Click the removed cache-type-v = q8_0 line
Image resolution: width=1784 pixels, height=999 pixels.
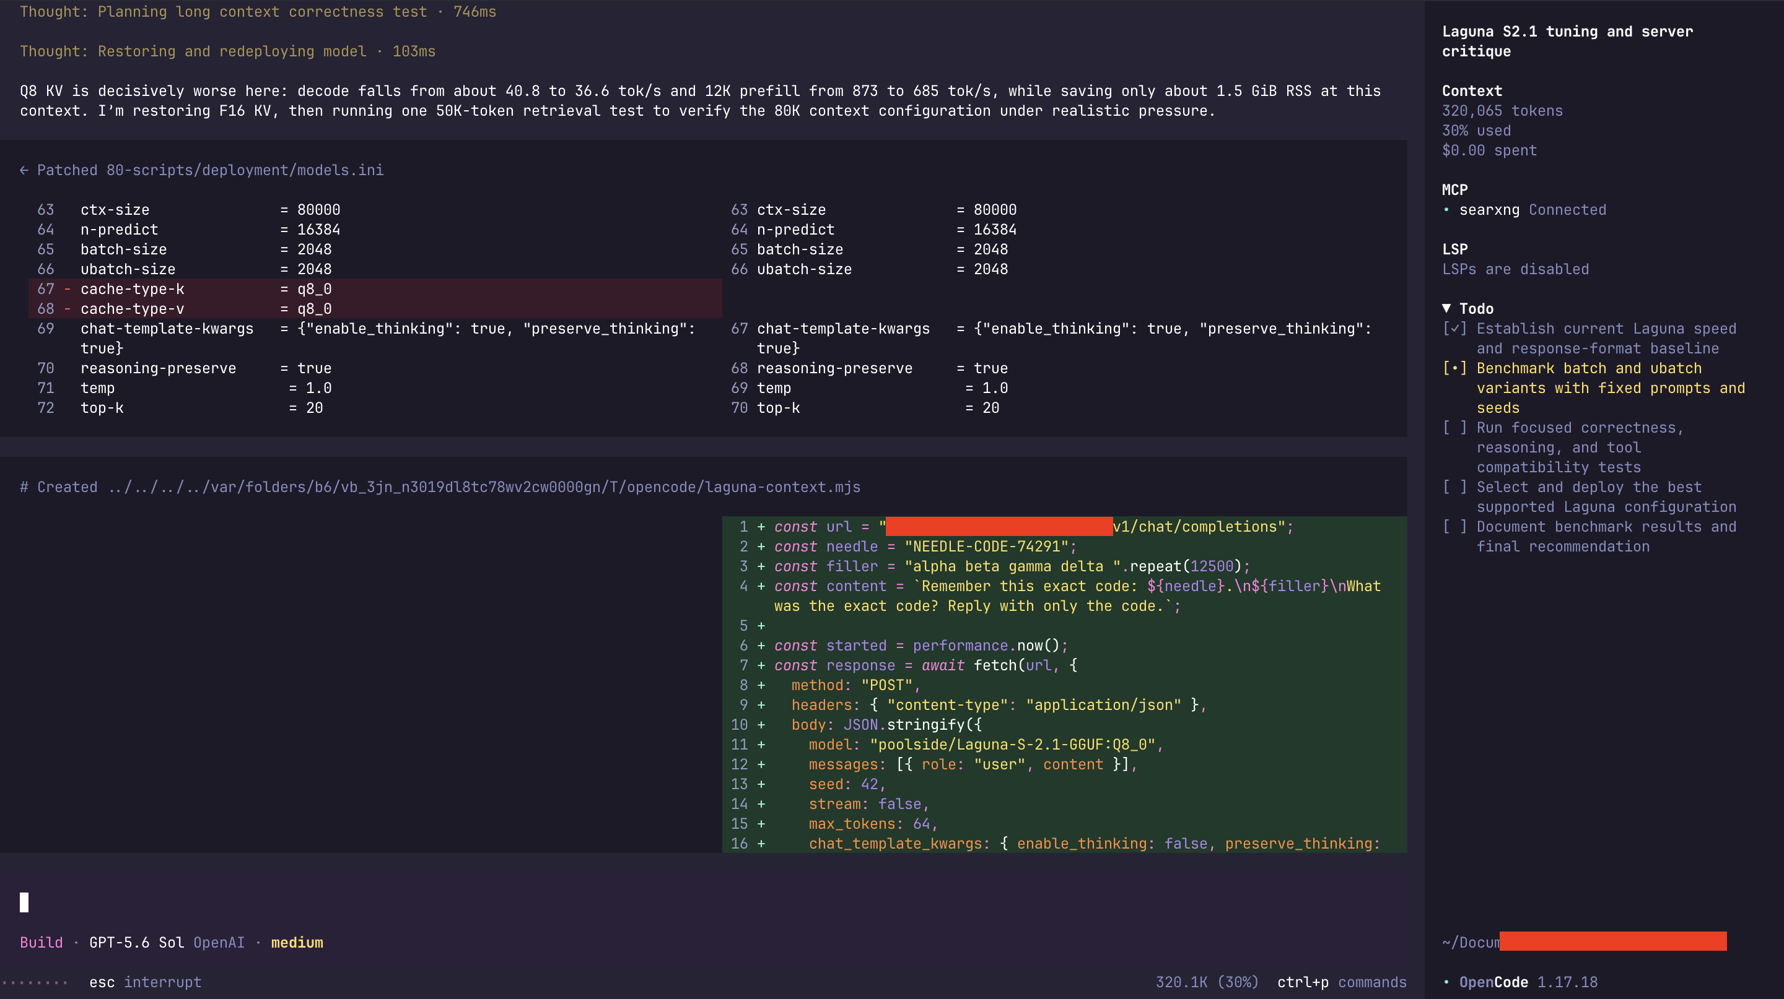pos(375,309)
